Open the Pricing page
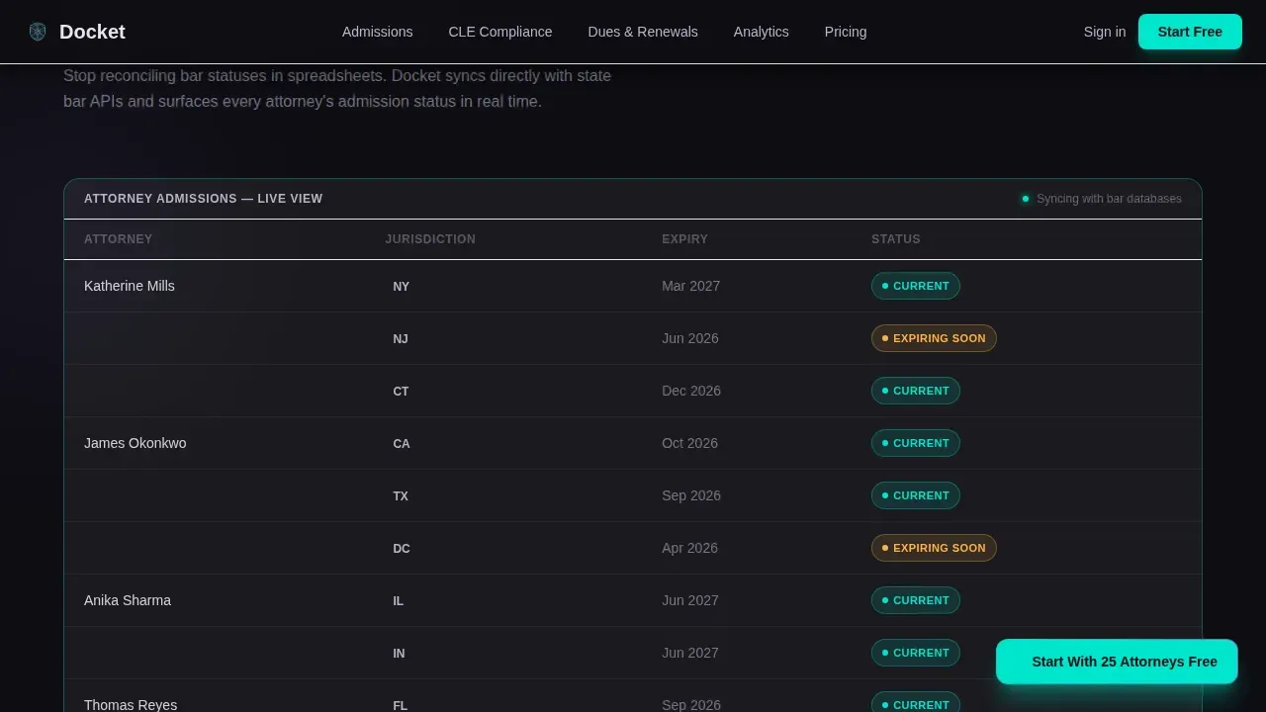The width and height of the screenshot is (1266, 712). click(x=846, y=32)
